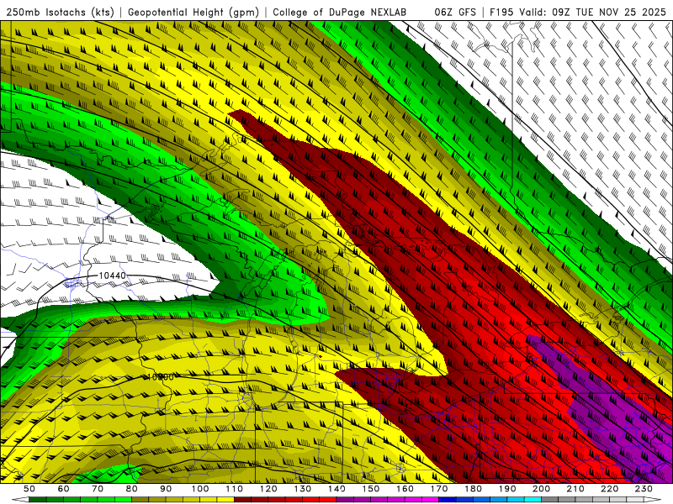Screen dimensions: 673x504
Task: Click the 130 value on the color scale
Action: pos(303,489)
